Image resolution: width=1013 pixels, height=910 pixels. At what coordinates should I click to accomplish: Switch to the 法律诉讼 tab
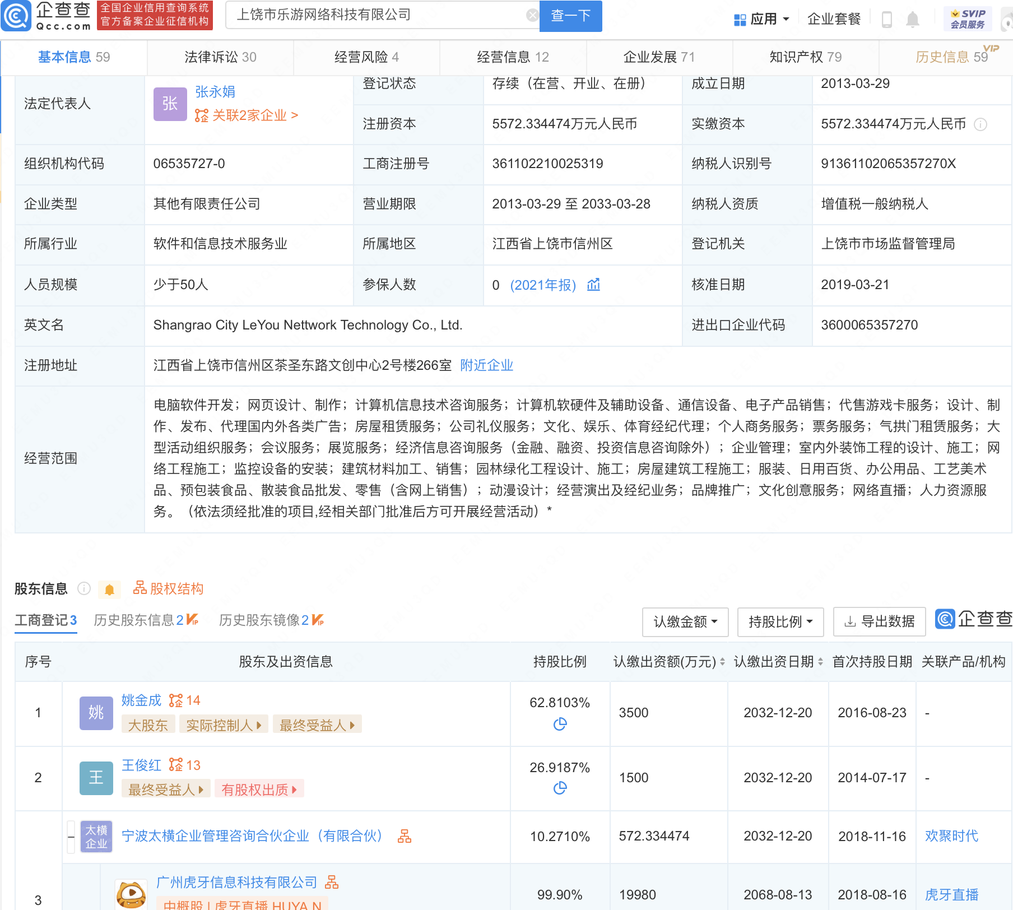[220, 57]
